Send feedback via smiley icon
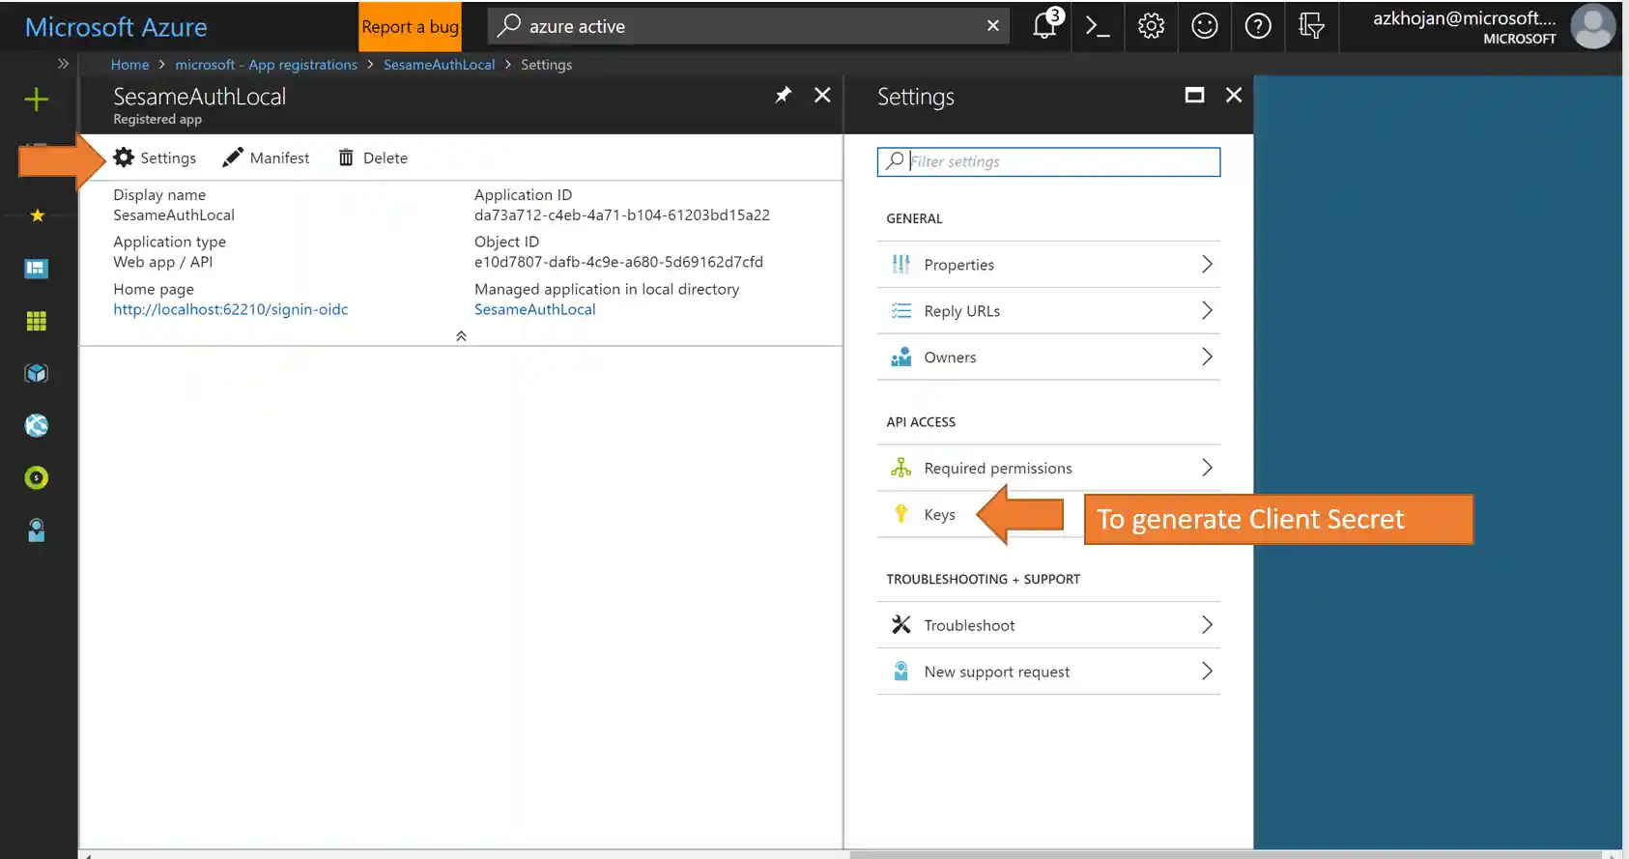The image size is (1629, 859). tap(1204, 26)
